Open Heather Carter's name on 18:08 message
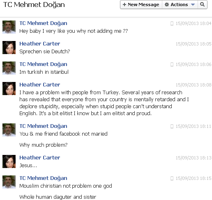 (x=40, y=85)
